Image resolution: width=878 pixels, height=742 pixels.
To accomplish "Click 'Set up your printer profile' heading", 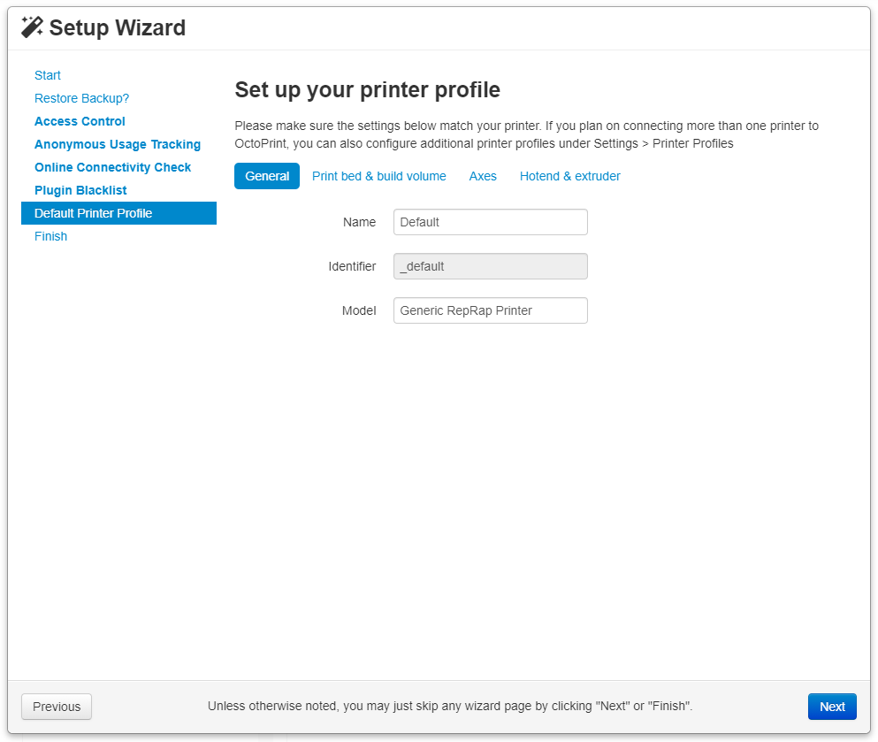I will tap(367, 89).
